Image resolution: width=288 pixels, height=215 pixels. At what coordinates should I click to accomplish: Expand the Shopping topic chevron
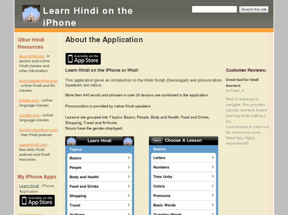[129, 196]
